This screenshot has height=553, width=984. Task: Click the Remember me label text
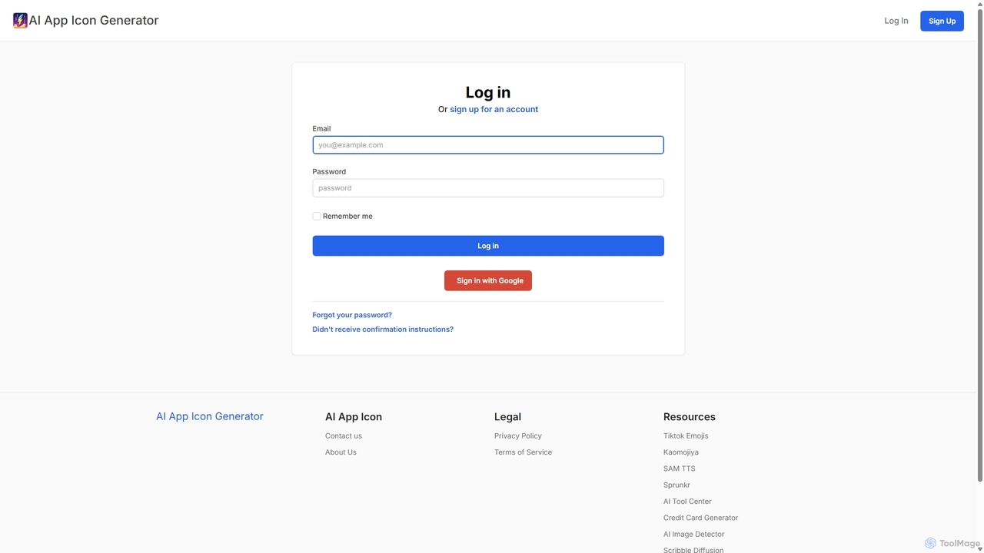[347, 217]
